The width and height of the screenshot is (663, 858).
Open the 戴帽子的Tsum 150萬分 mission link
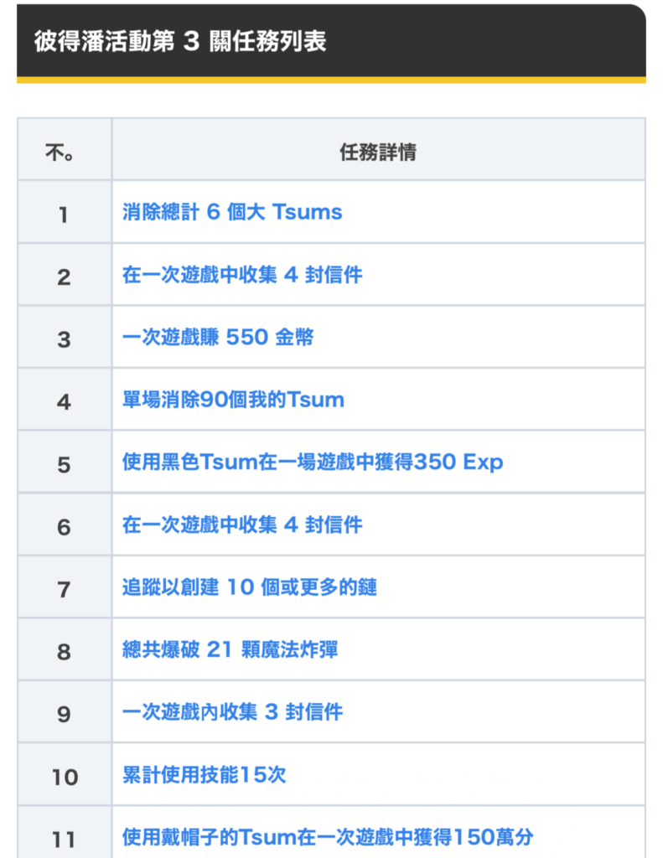(328, 836)
